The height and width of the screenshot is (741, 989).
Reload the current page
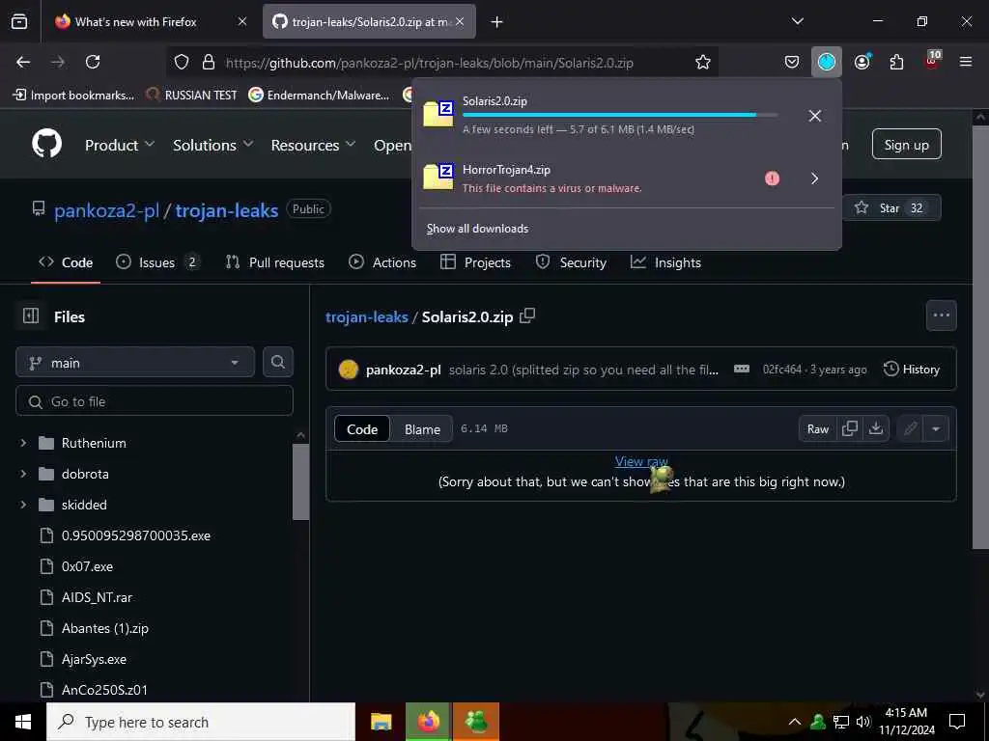(93, 62)
